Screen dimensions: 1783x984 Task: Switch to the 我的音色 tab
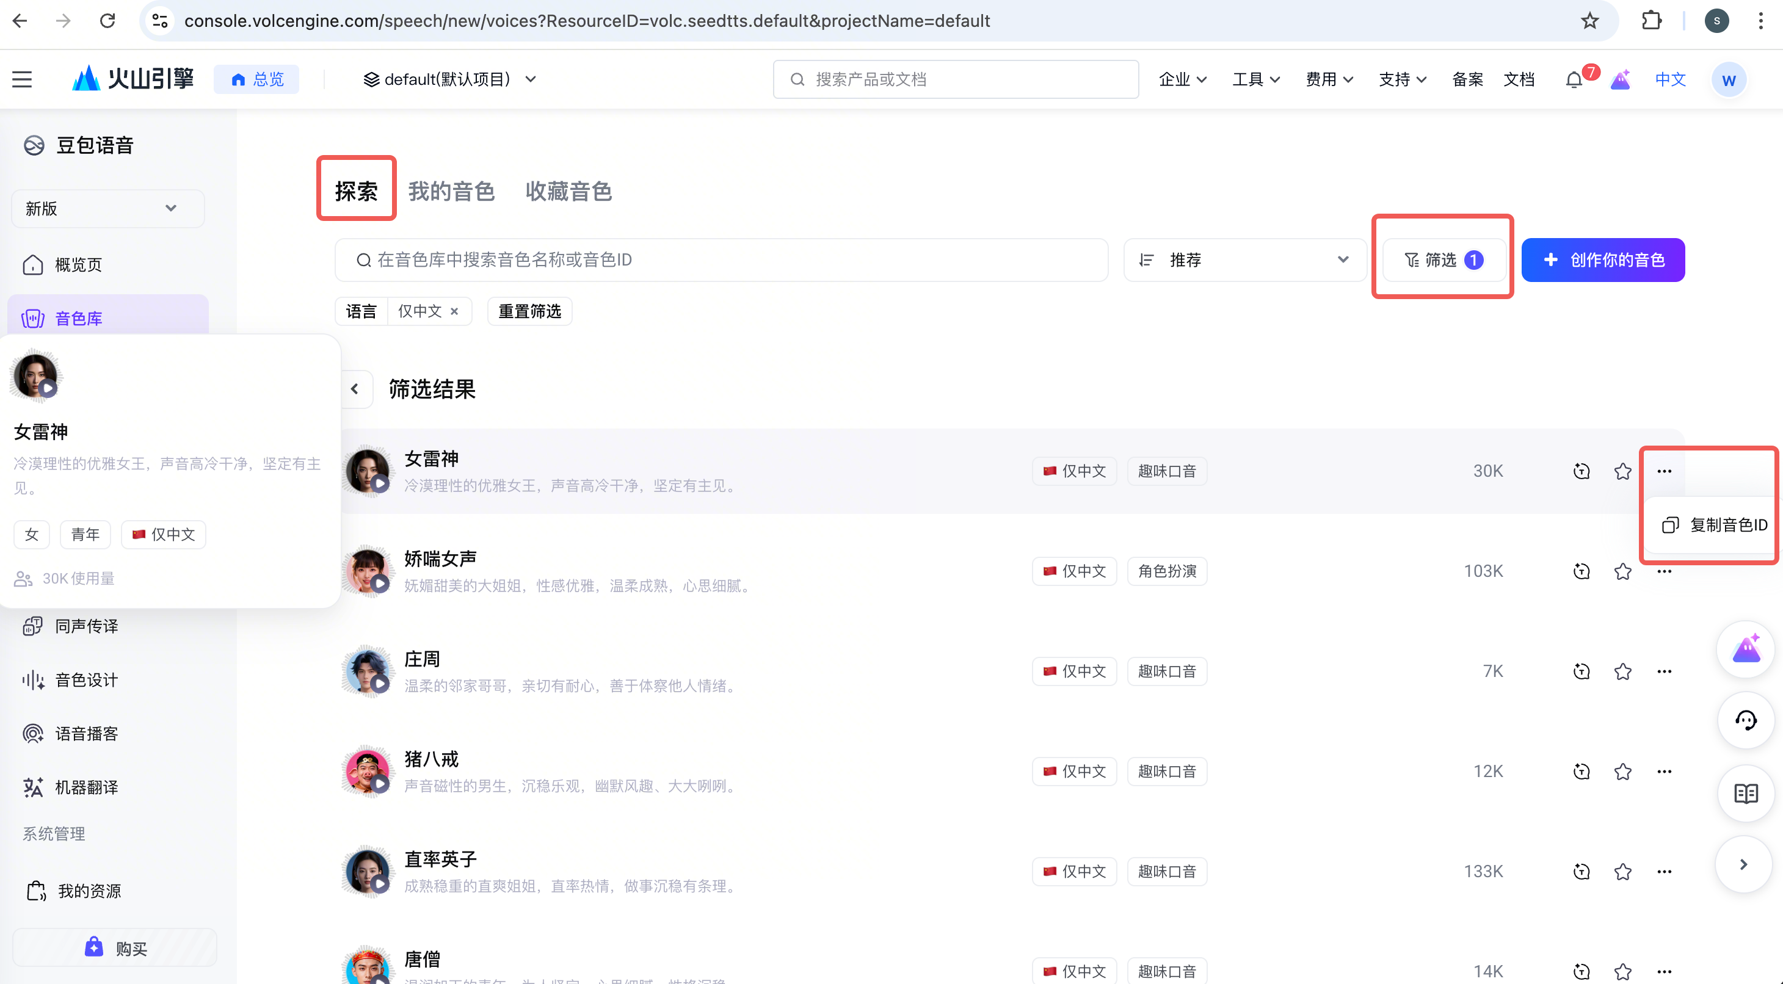pos(451,191)
